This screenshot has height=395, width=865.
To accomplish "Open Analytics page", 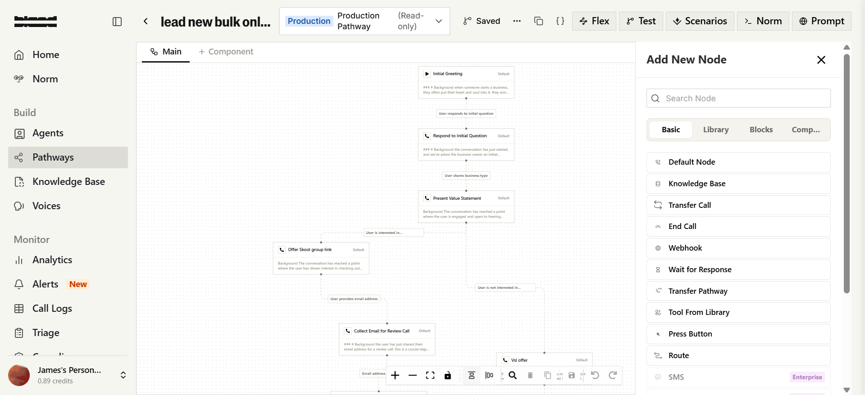I will pos(68,260).
